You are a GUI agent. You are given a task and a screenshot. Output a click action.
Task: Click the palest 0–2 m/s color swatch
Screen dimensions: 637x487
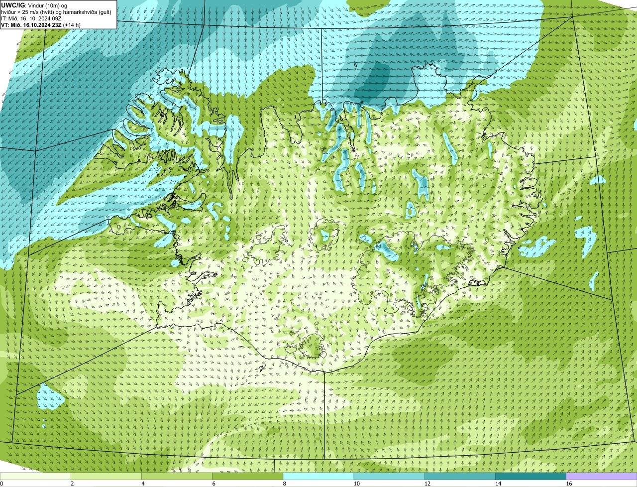[x=35, y=476]
